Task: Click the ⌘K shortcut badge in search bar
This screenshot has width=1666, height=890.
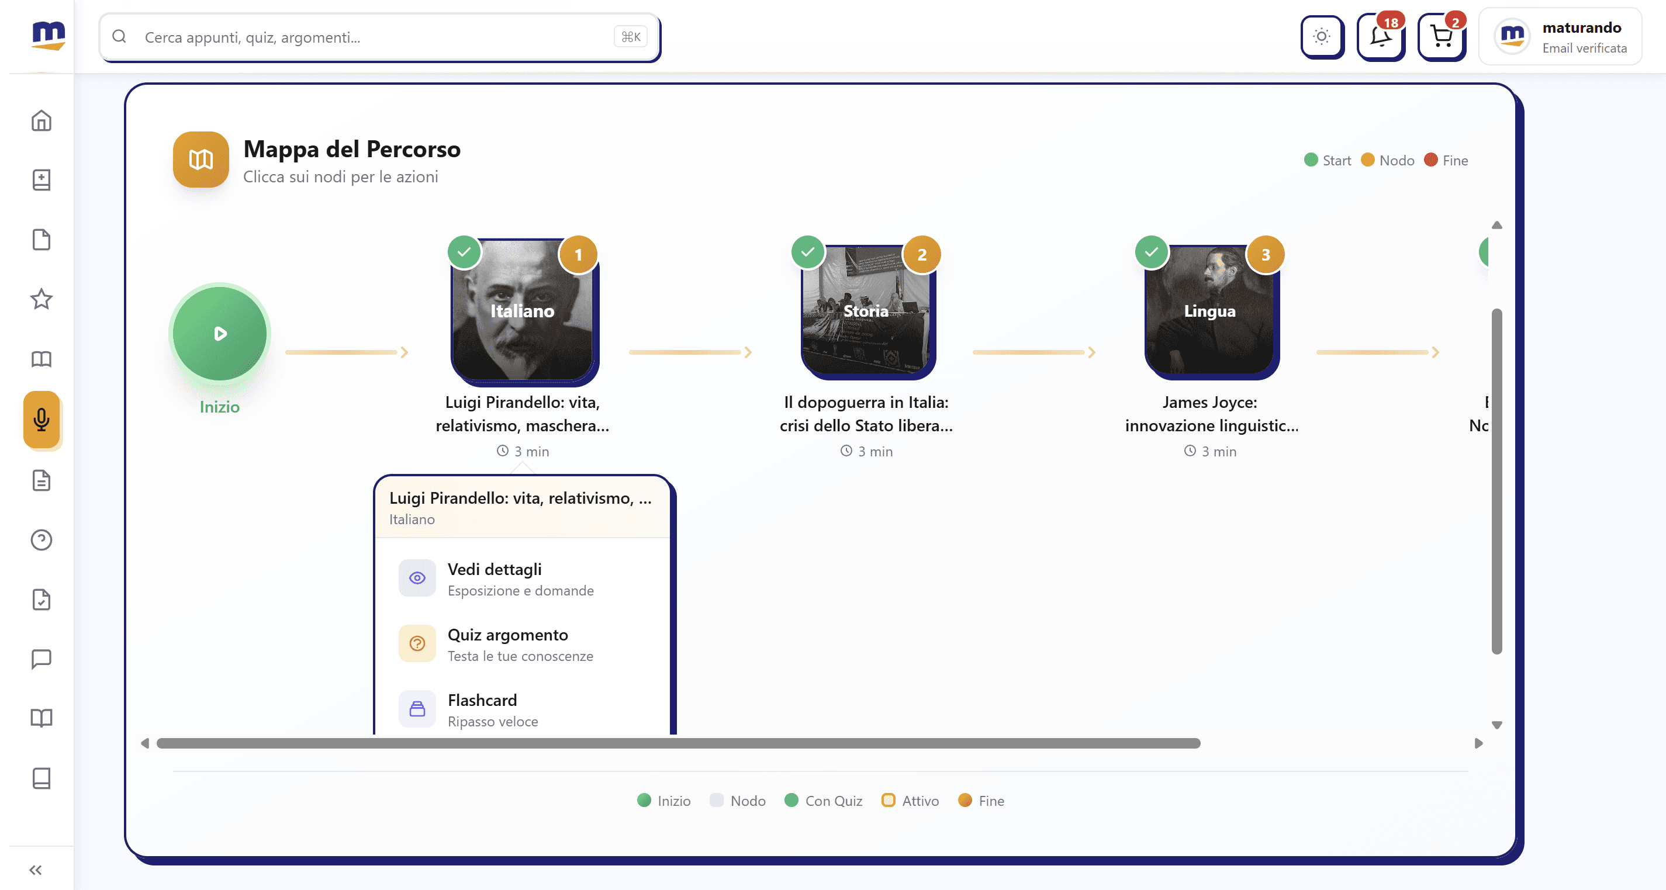Action: [x=631, y=37]
